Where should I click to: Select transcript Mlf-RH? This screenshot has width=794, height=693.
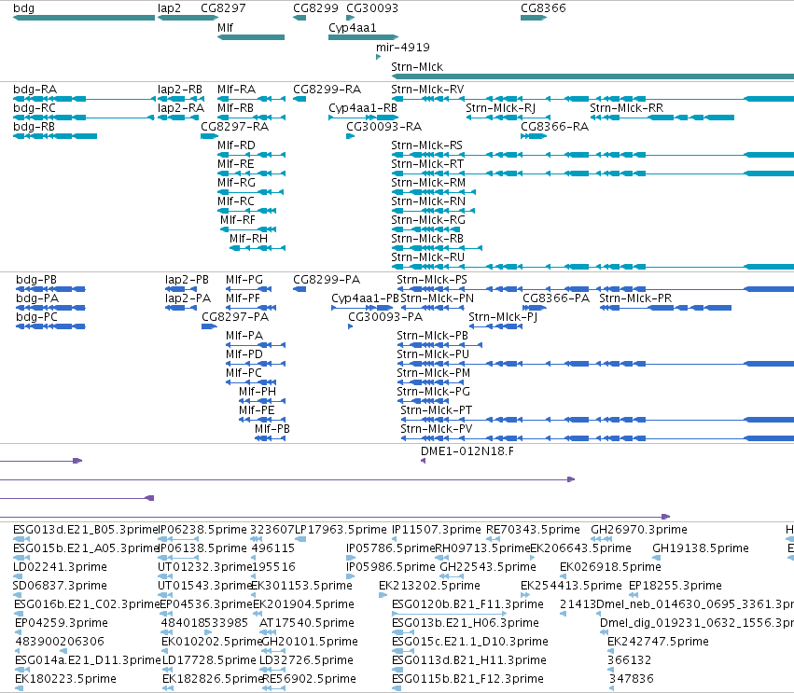[x=248, y=239]
